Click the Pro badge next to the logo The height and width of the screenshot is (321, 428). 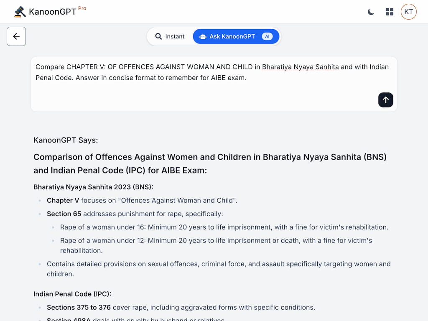[82, 8]
